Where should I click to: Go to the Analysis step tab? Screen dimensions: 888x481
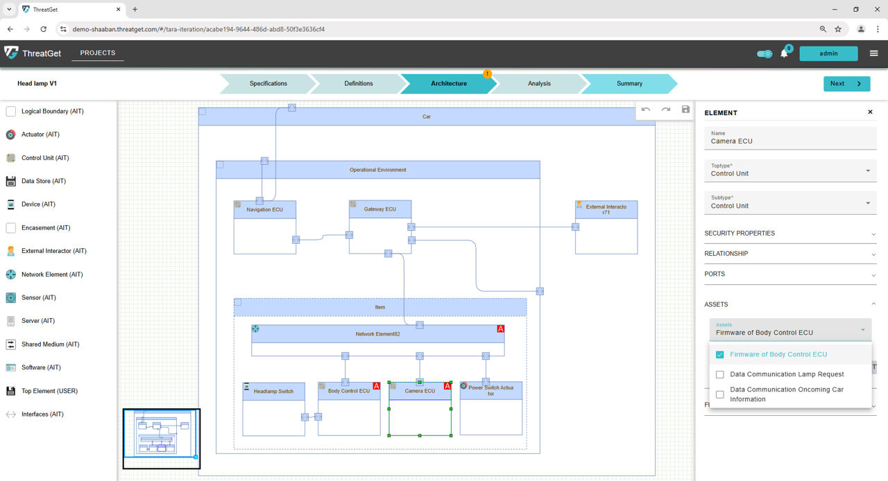539,84
